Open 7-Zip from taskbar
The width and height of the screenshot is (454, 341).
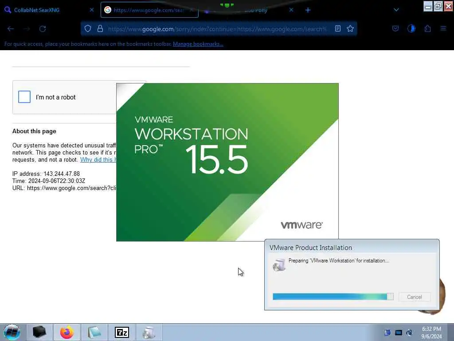pos(122,332)
